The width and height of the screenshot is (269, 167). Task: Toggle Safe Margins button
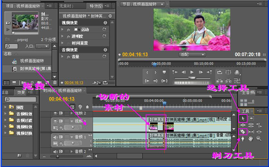(228, 72)
